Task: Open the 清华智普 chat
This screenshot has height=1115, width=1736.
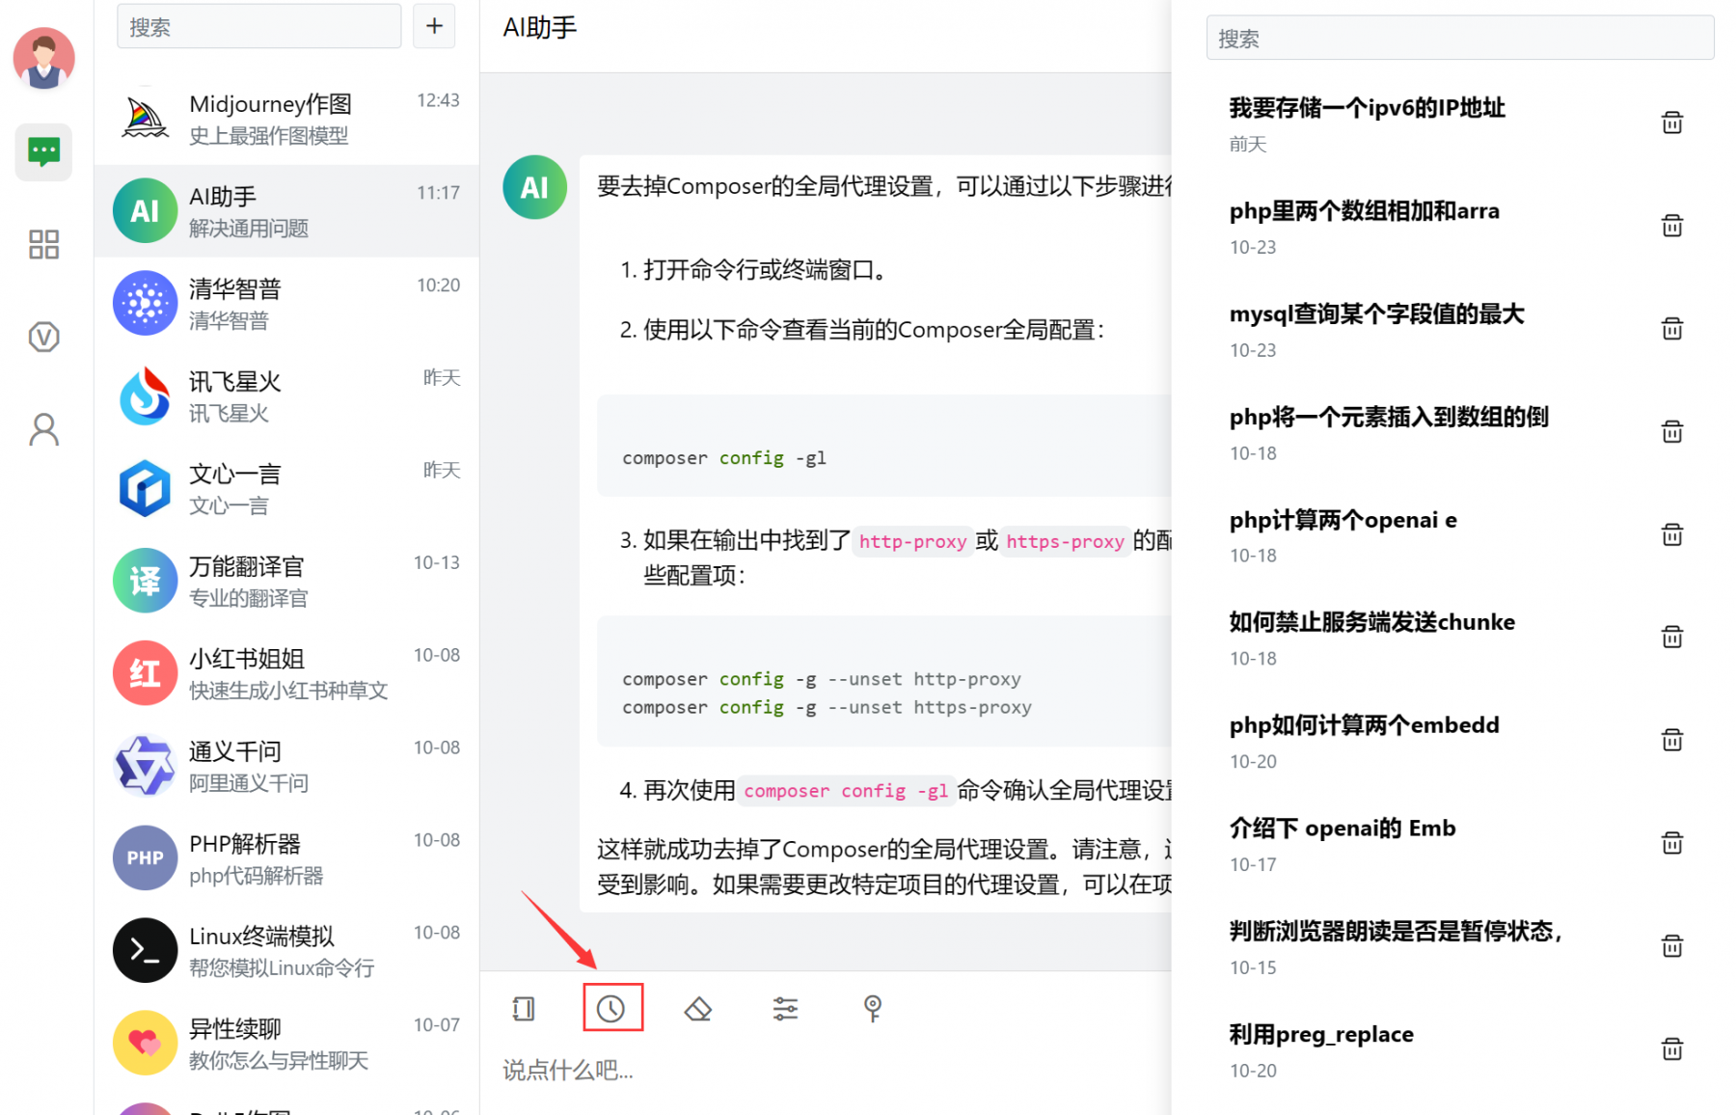Action: click(x=286, y=304)
